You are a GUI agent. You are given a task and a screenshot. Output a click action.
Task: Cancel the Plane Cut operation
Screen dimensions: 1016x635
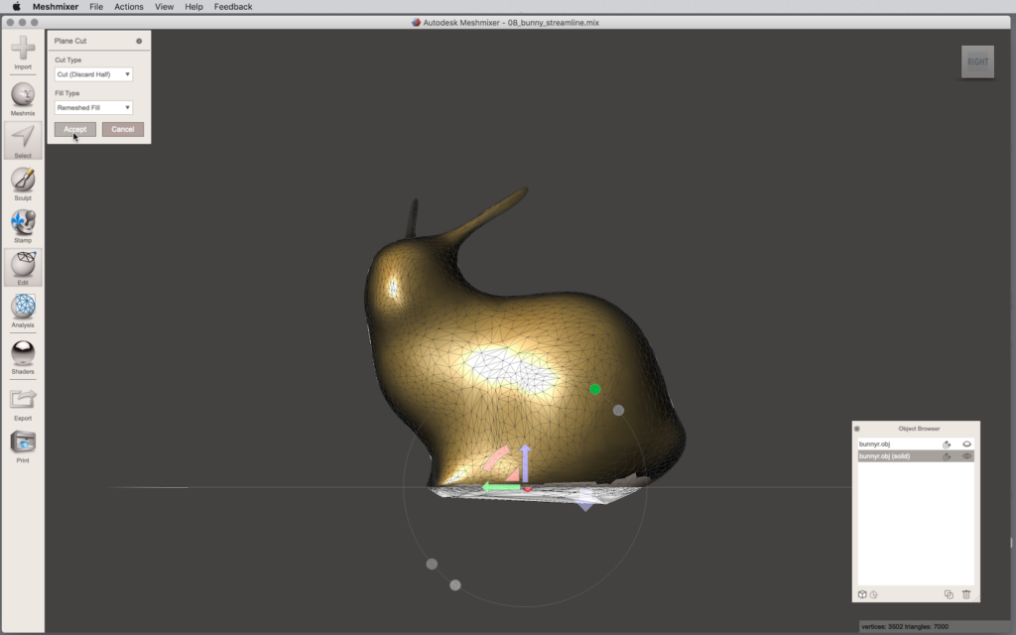123,129
